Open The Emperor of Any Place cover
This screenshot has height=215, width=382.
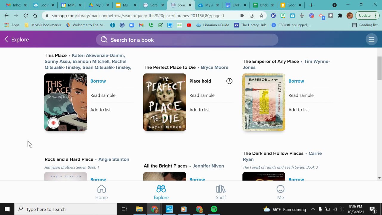point(264,102)
